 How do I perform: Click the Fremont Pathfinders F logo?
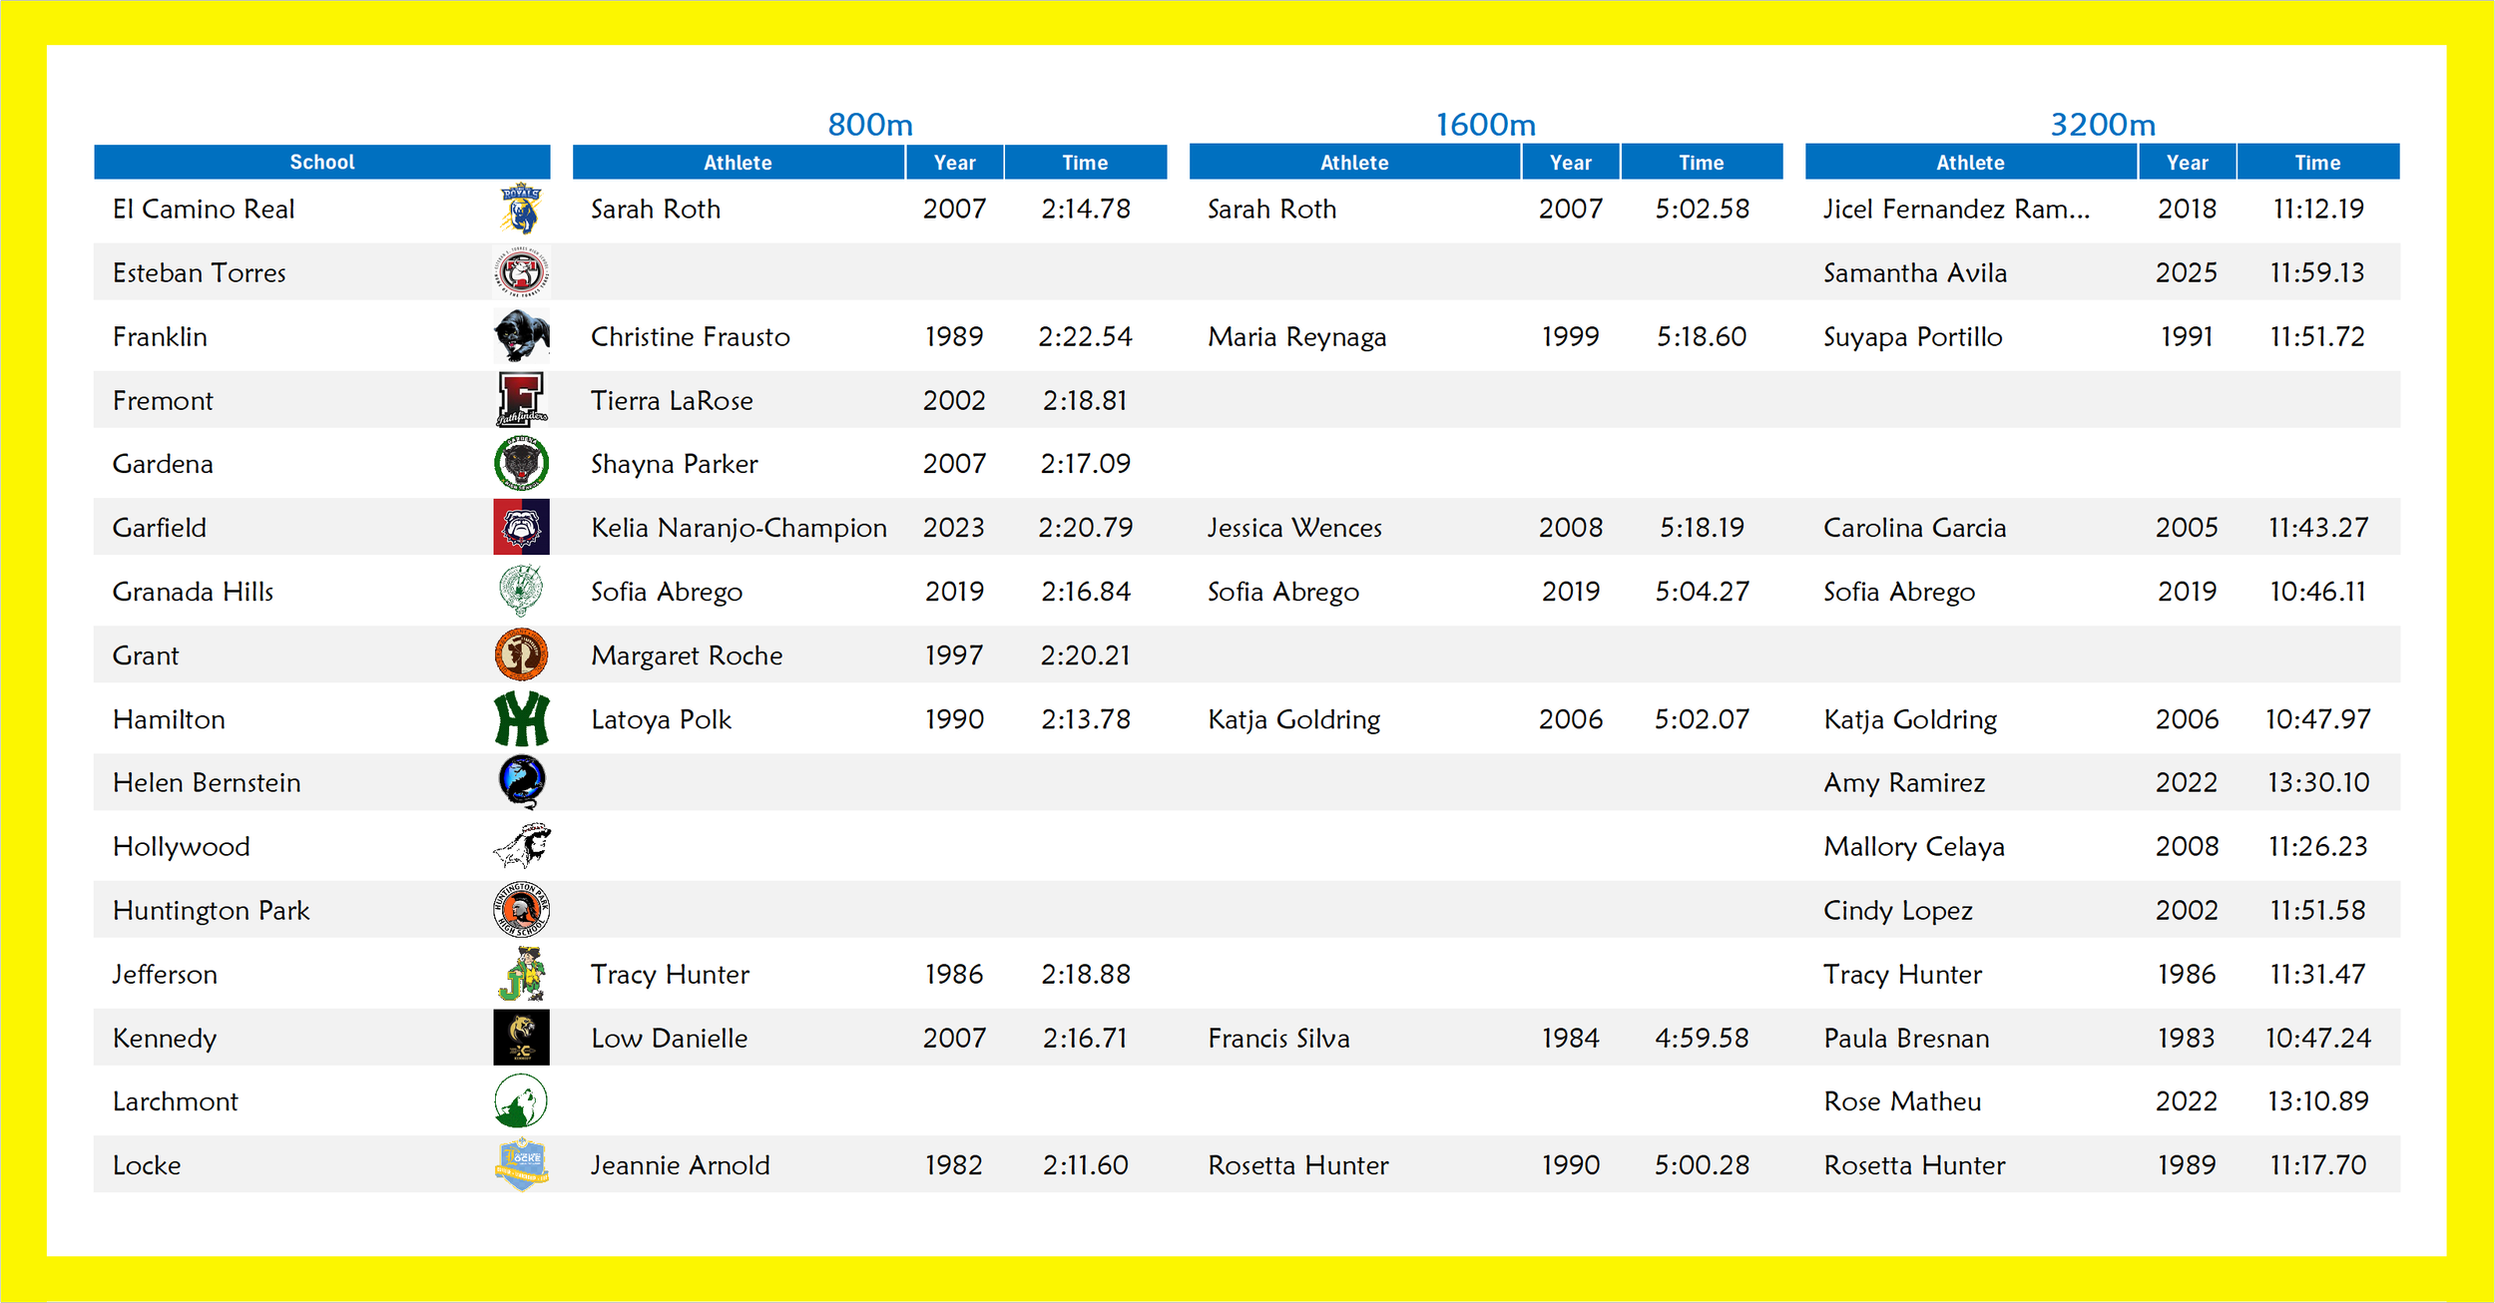coord(521,400)
